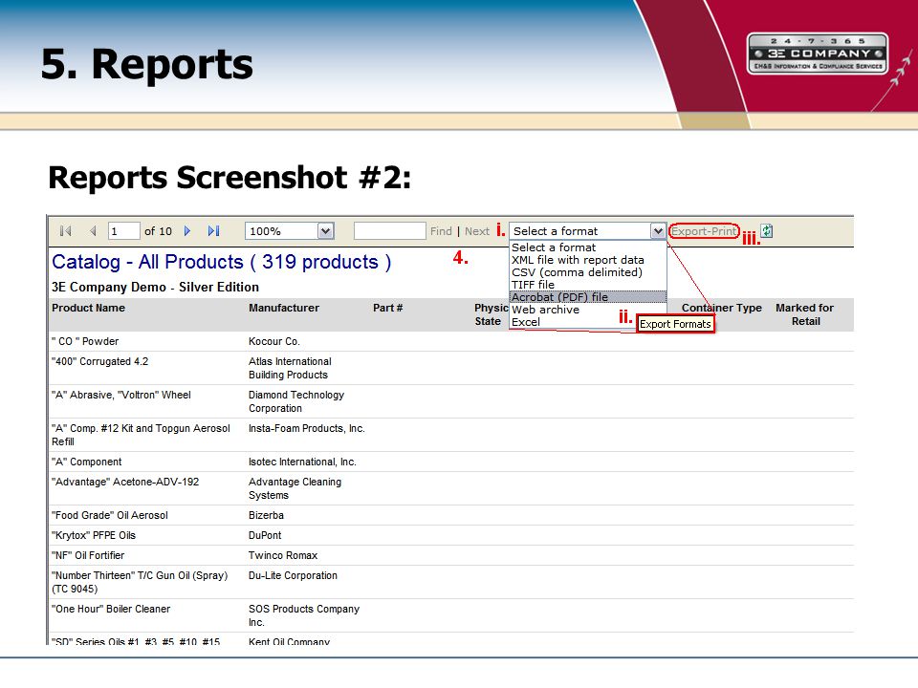Open the 100% zoom dropdown
This screenshot has width=918, height=688.
tap(325, 231)
